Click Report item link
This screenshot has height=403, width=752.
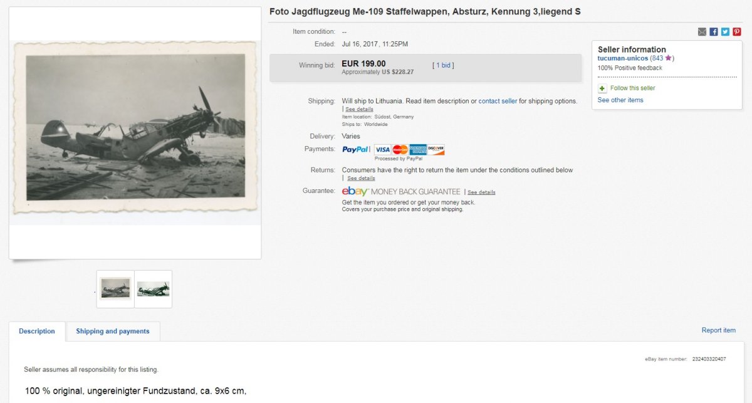719,330
